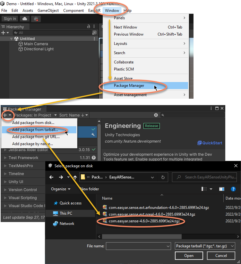Select Add package by name
Image resolution: width=241 pixels, height=264 pixels.
(39, 144)
